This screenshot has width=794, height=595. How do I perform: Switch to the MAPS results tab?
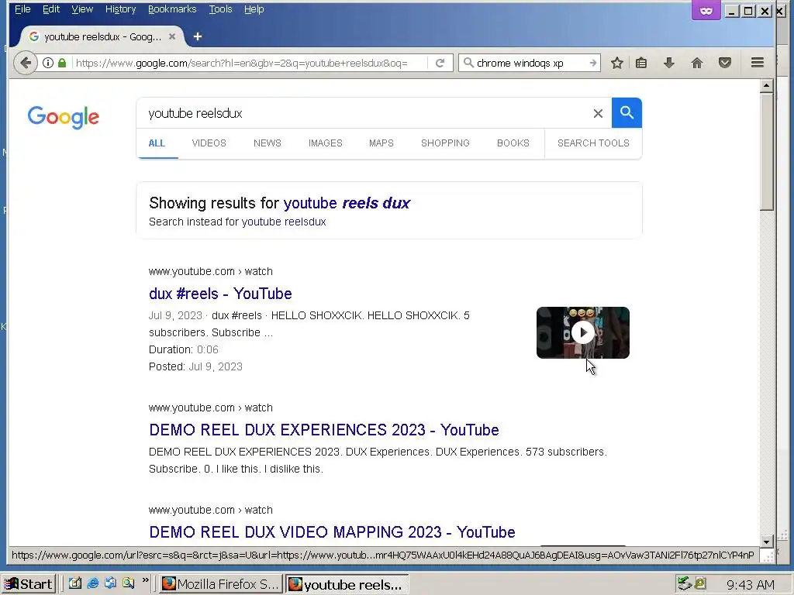tap(381, 143)
